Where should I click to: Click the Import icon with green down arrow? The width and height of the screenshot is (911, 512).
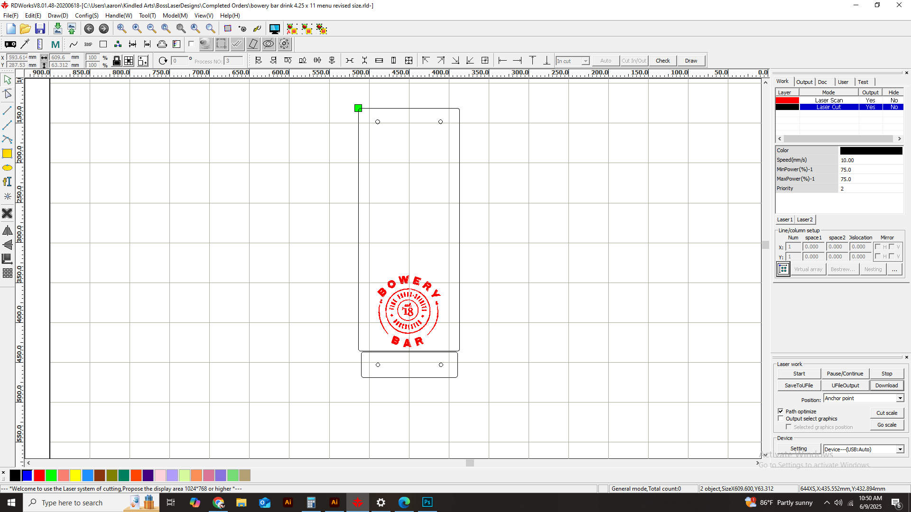[x=57, y=29]
